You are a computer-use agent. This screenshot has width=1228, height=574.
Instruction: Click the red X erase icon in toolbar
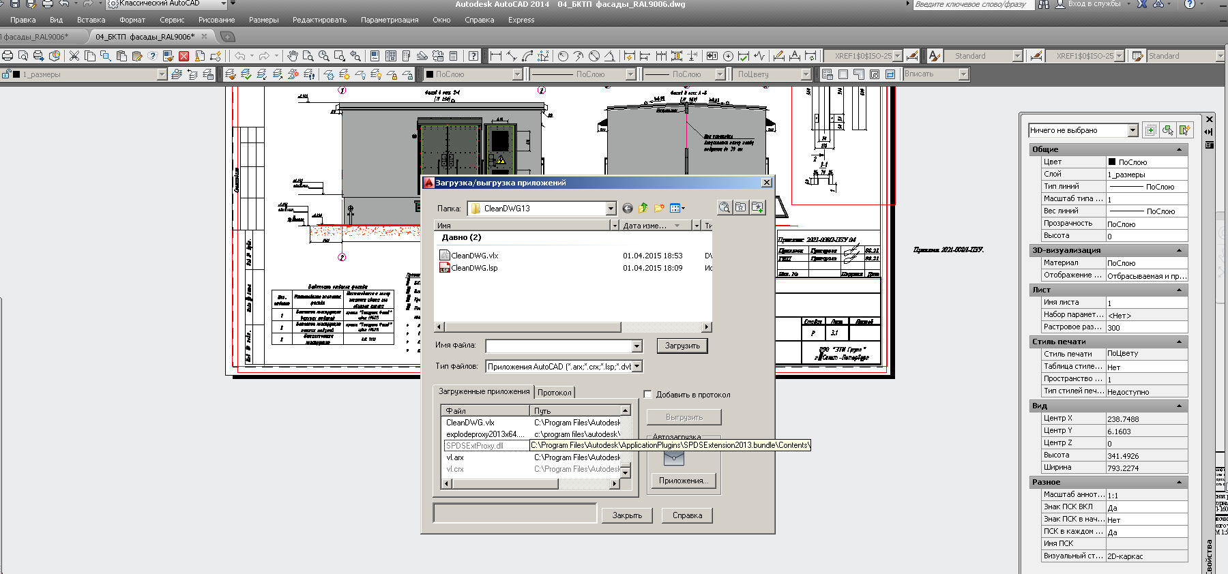tap(184, 56)
